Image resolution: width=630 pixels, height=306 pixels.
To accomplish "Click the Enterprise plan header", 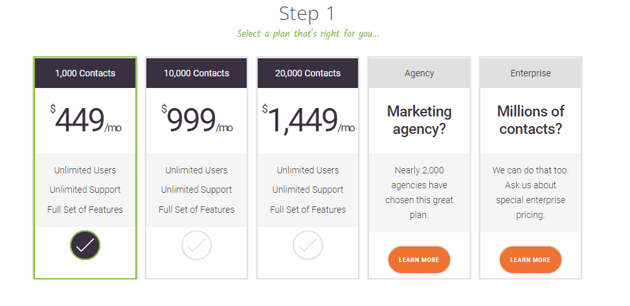I will 530,73.
